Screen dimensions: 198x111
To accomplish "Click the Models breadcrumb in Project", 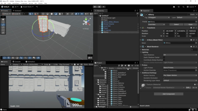I will [x=136, y=68].
